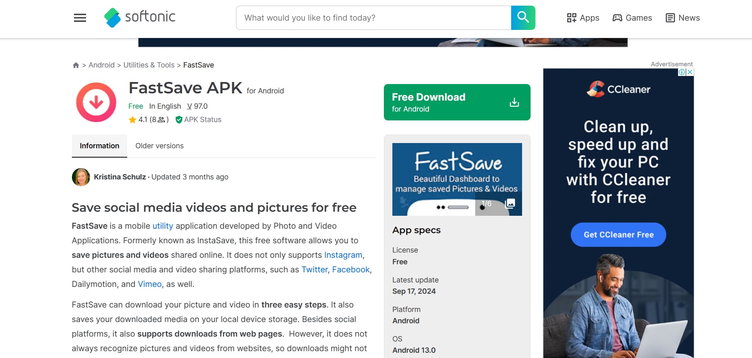This screenshot has height=358, width=752.
Task: Click the 'Free' label under title
Action: [x=136, y=106]
